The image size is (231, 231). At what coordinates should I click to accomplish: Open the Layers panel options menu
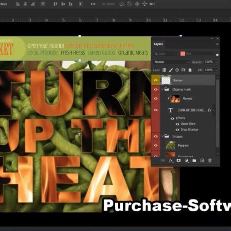pyautogui.click(x=217, y=44)
